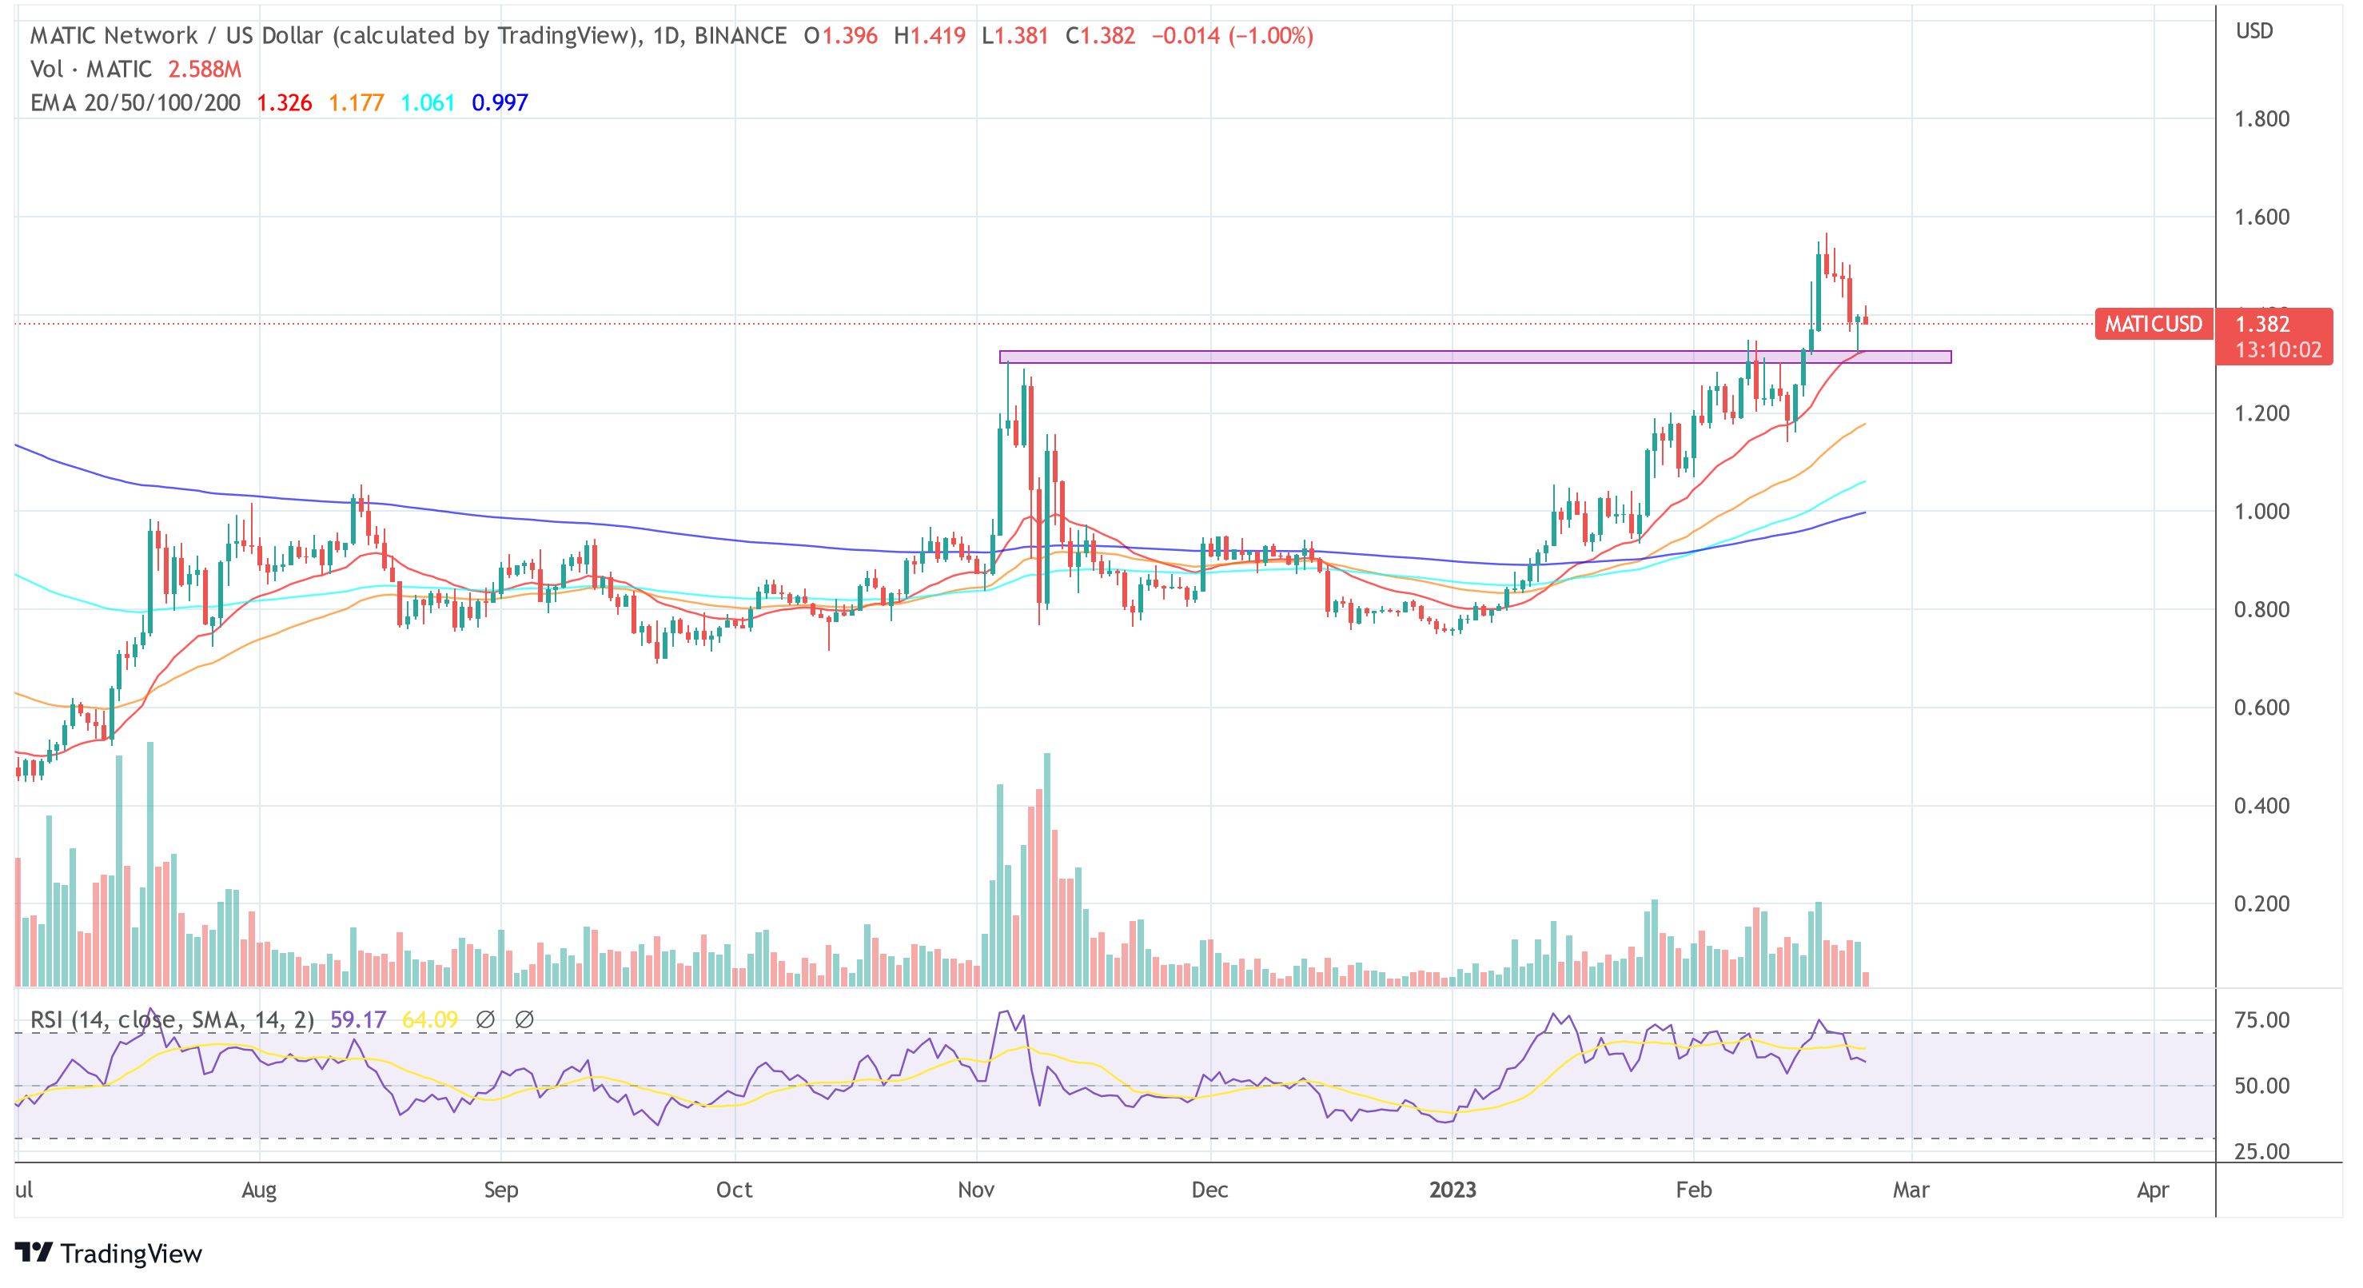This screenshot has height=1288, width=2363.
Task: Click the 0.600 price axis label
Action: click(x=2261, y=708)
